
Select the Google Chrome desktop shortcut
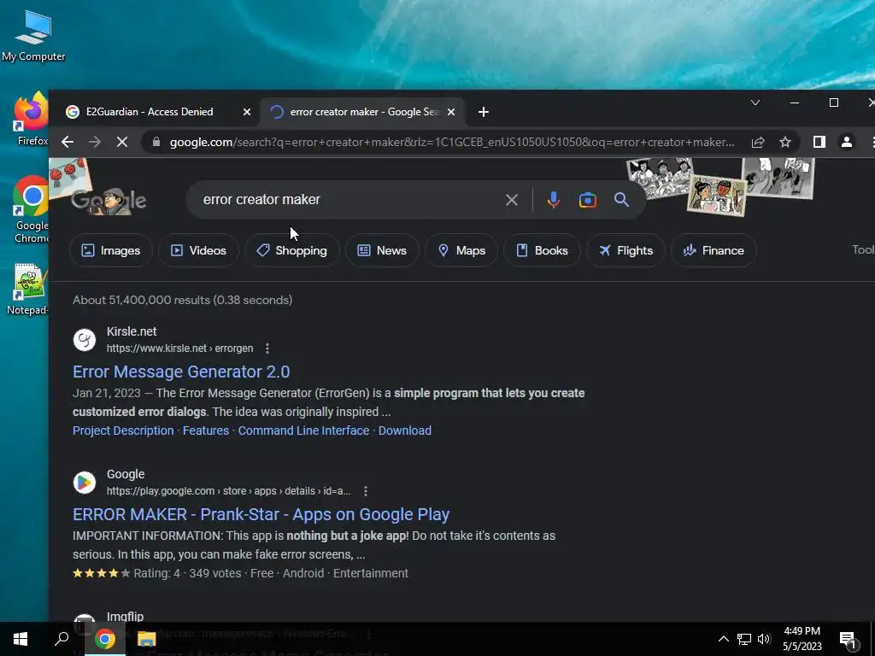click(x=32, y=210)
